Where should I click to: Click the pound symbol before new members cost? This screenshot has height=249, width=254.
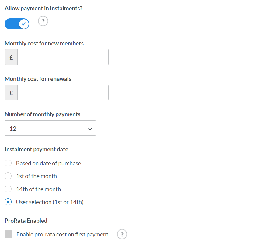pos(11,57)
